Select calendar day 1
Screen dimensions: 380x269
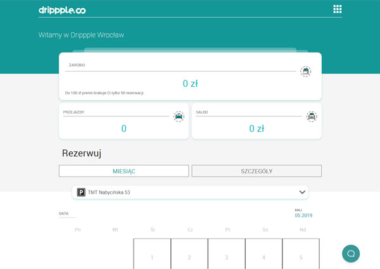[152, 257]
